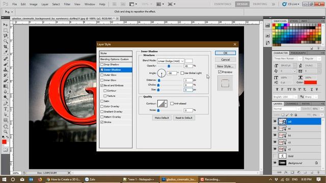Select the Rectangular Marquee tool
326x183 pixels.
click(6, 30)
